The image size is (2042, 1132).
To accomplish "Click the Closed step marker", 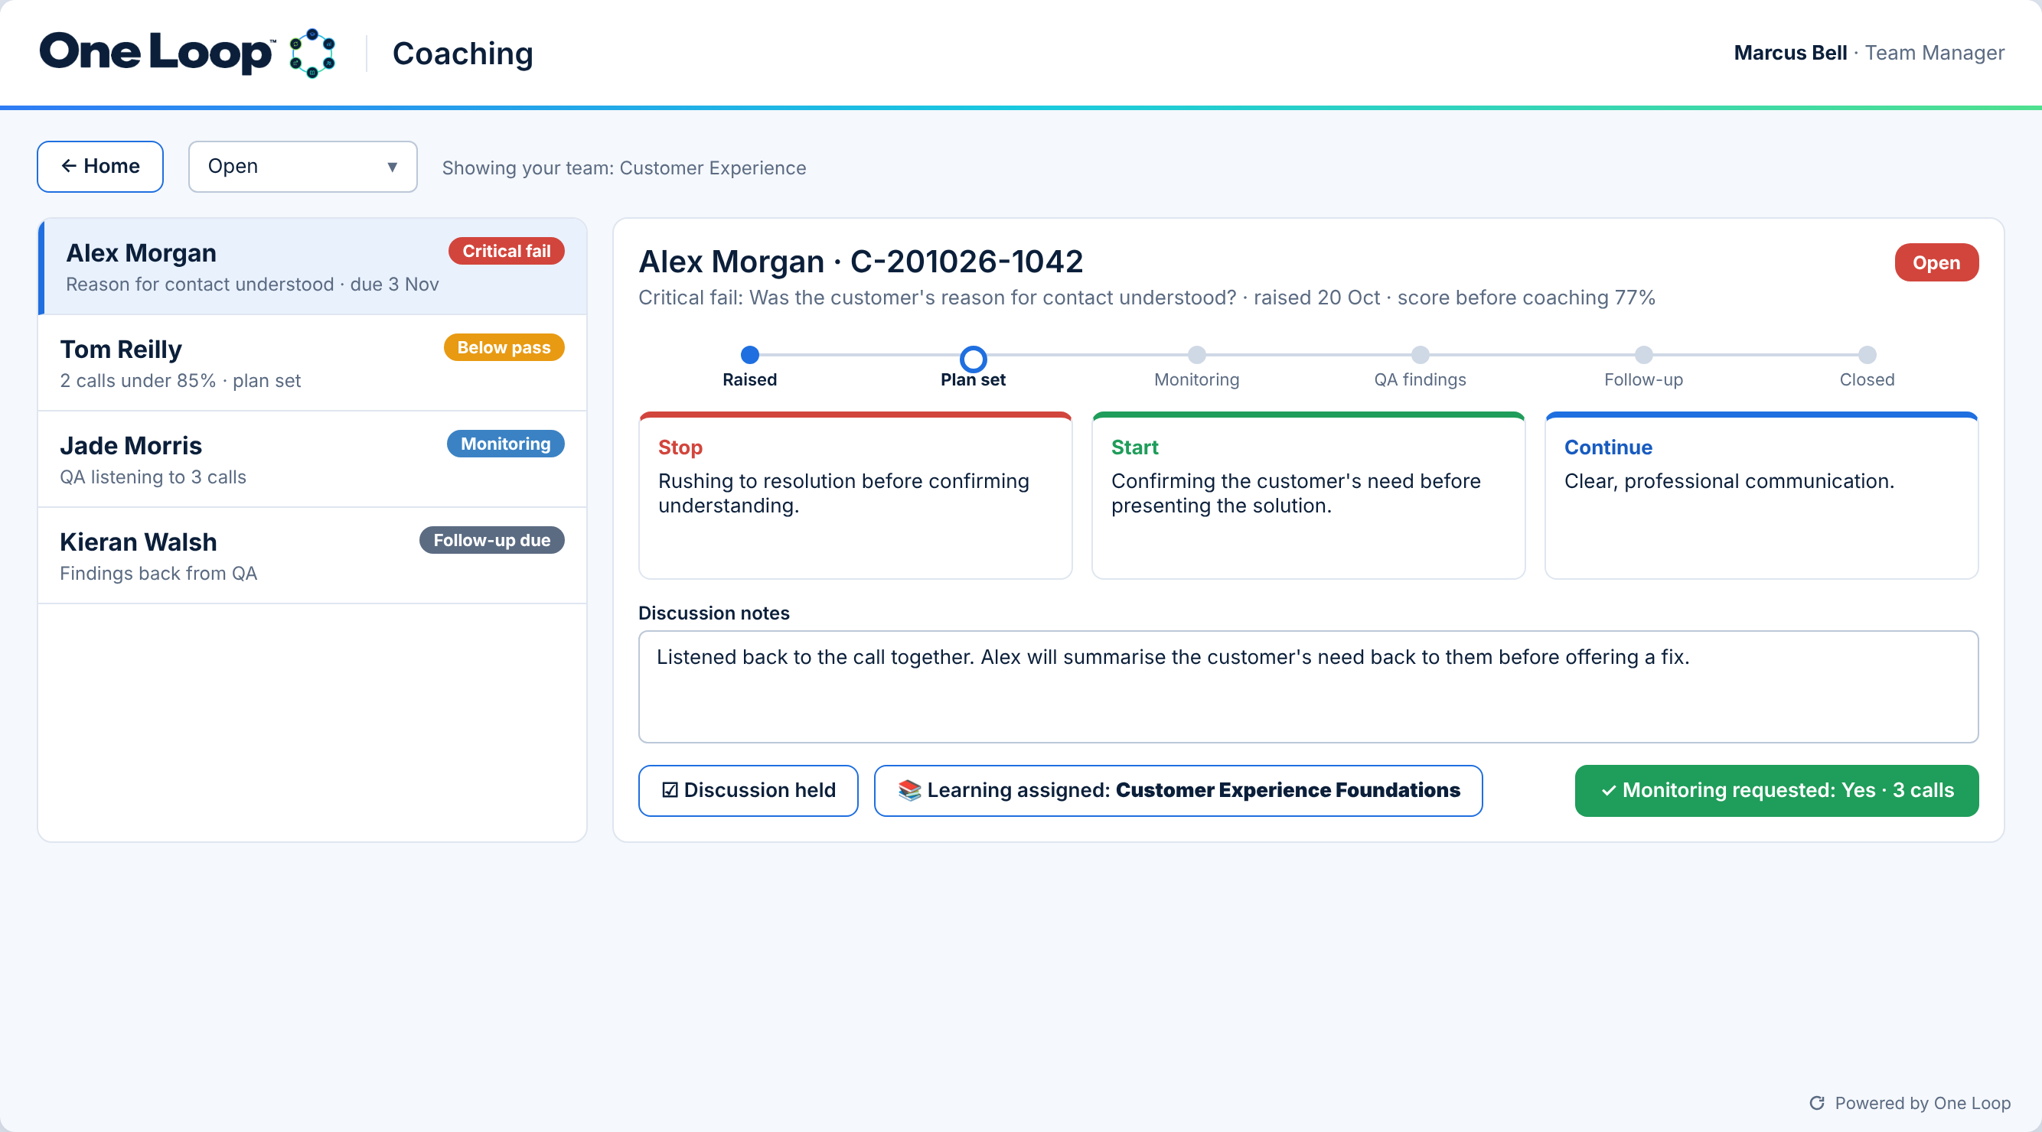I will coord(1867,355).
